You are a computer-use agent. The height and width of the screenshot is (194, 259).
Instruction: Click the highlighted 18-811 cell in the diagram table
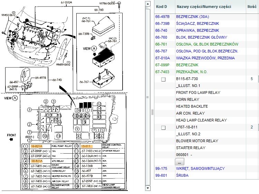85,146
